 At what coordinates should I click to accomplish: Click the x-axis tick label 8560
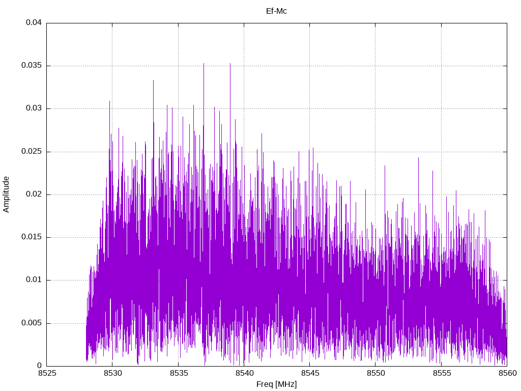click(507, 373)
